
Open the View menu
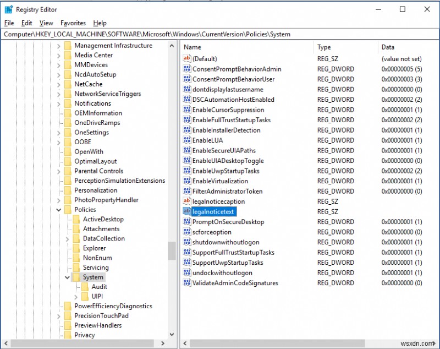click(46, 23)
